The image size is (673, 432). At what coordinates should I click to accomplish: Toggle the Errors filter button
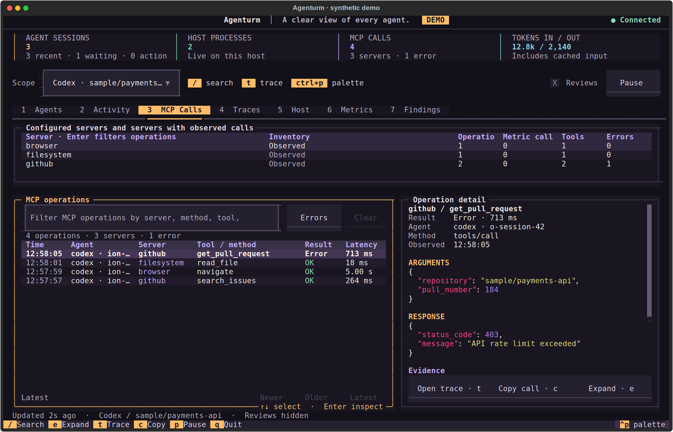pos(314,218)
